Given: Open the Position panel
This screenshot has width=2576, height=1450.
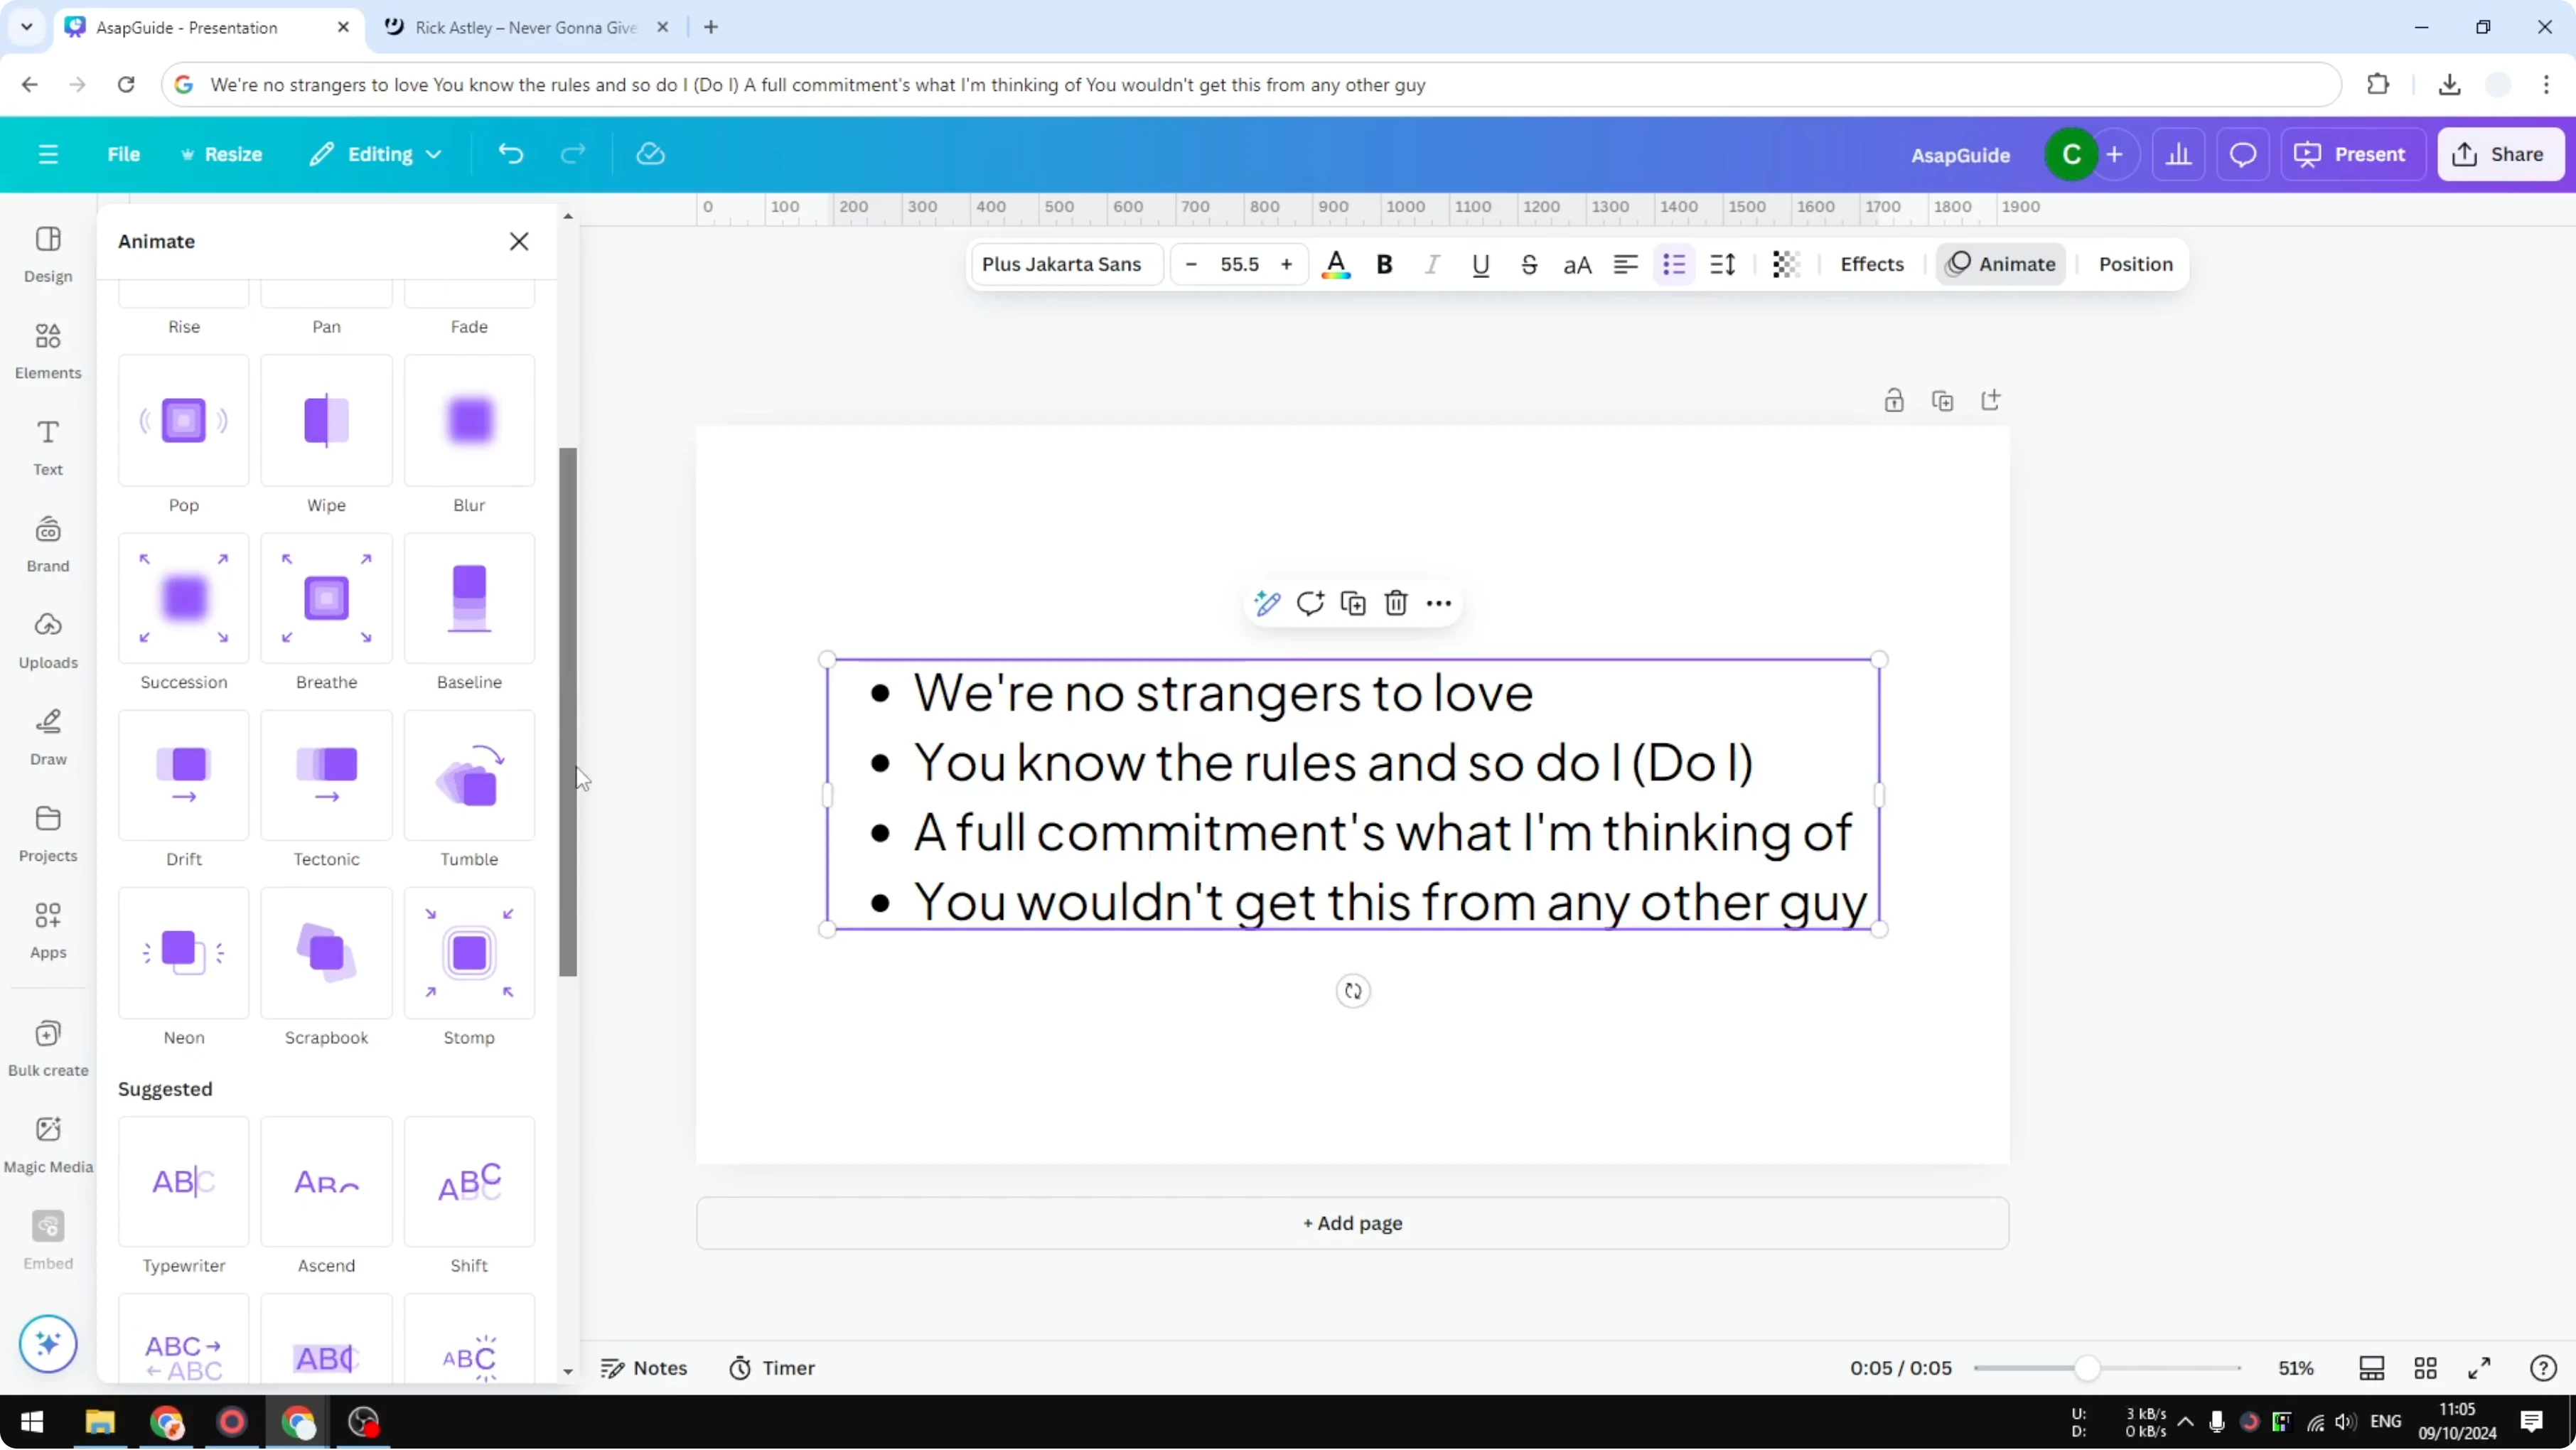Looking at the screenshot, I should pos(2135,265).
